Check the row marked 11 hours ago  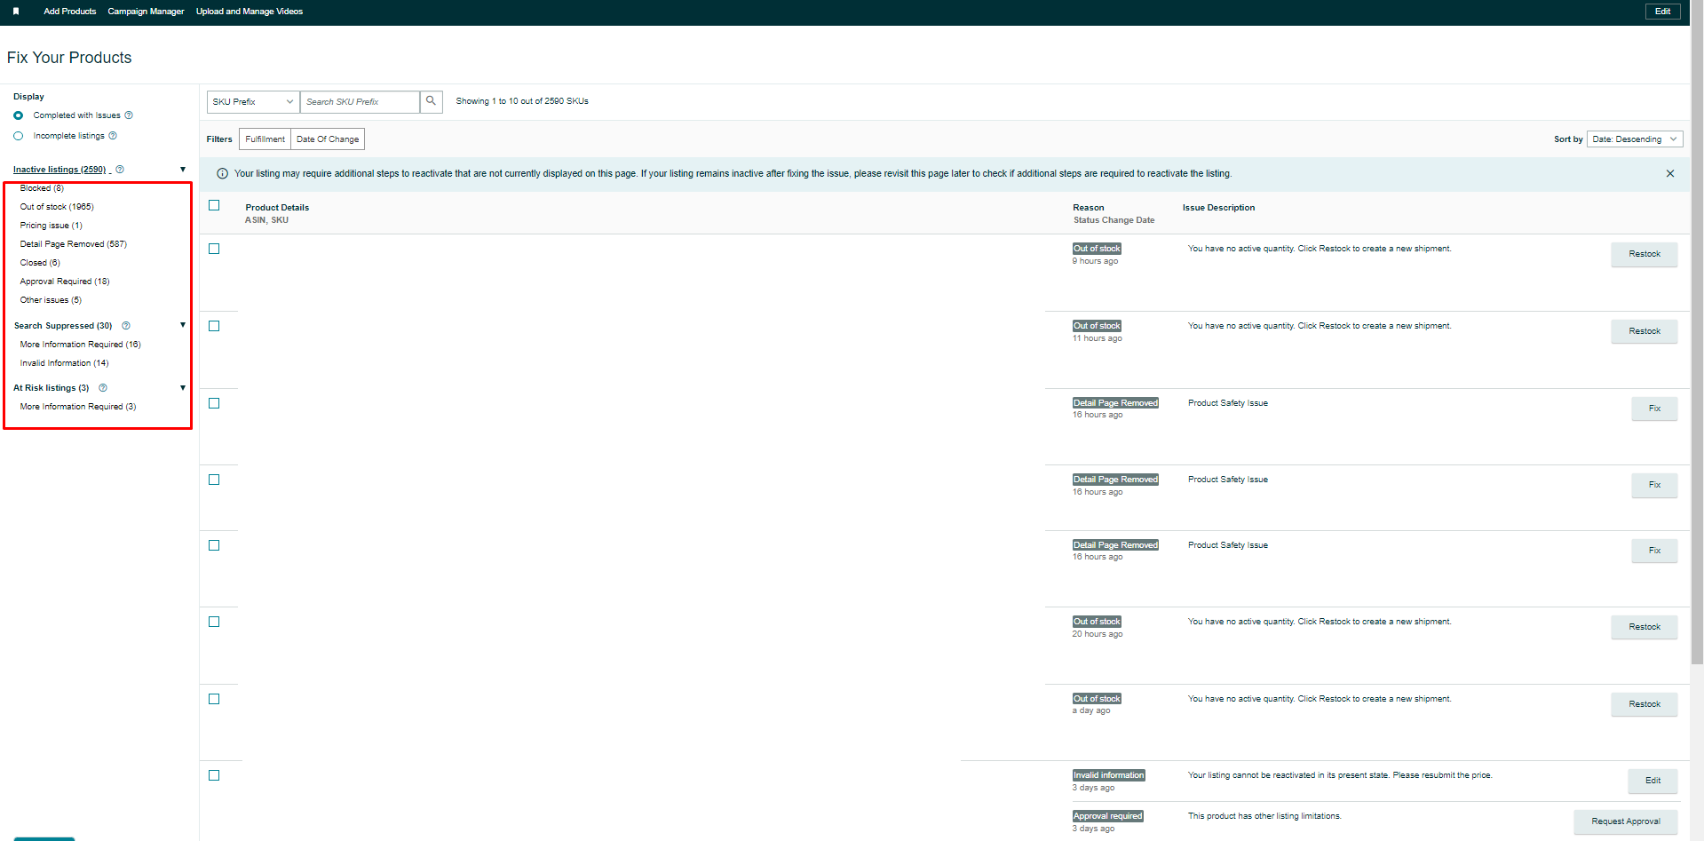point(214,326)
